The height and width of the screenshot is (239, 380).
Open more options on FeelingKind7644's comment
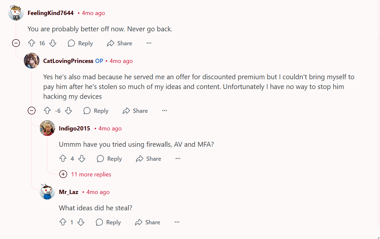coord(149,43)
